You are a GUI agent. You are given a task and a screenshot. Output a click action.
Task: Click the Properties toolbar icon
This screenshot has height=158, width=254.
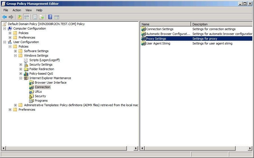point(35,17)
